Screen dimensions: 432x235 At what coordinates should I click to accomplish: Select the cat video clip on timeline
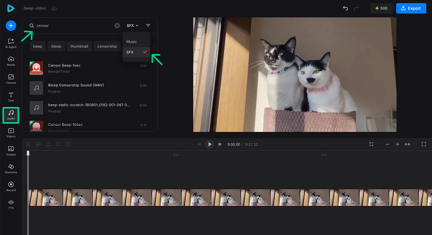230,197
